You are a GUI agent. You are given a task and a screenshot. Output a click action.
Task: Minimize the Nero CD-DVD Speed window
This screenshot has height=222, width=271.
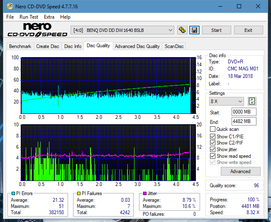point(220,6)
